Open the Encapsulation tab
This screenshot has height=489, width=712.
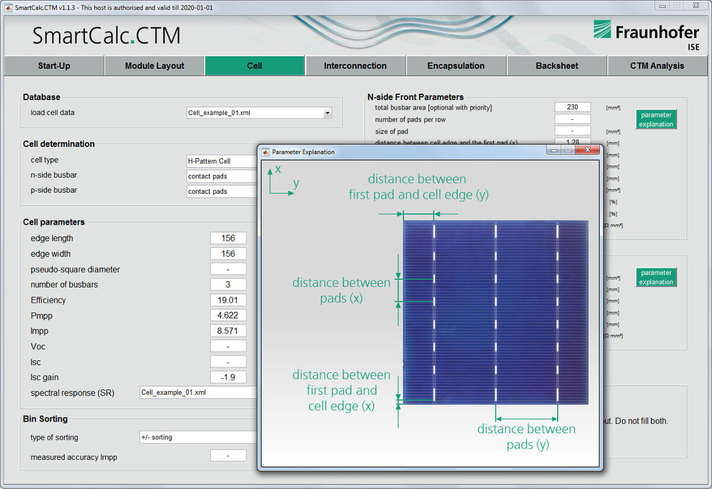(456, 66)
